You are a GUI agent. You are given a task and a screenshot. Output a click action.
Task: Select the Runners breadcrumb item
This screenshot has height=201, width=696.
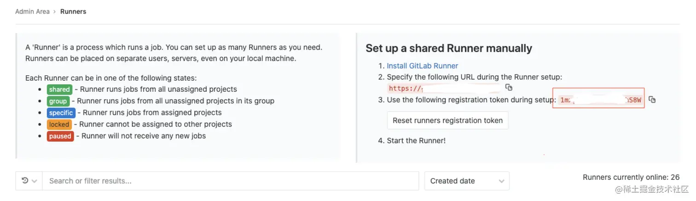(x=73, y=11)
